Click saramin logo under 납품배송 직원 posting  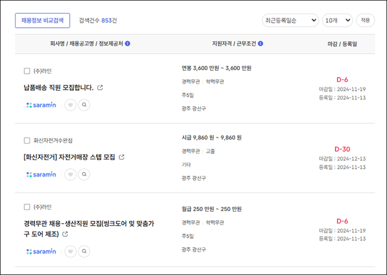coord(41,105)
